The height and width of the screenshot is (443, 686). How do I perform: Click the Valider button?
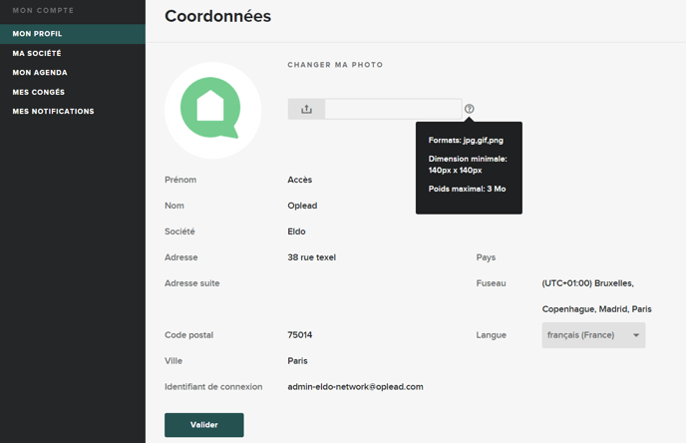(203, 425)
